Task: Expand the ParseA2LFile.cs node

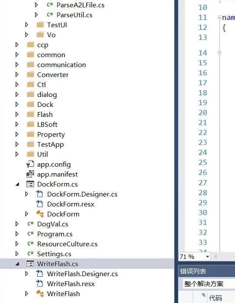Action: point(36,5)
